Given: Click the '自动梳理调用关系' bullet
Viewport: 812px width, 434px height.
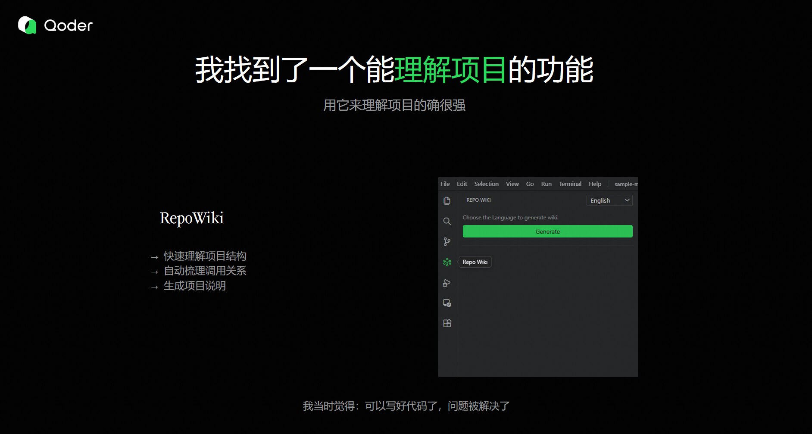Looking at the screenshot, I should [x=205, y=271].
